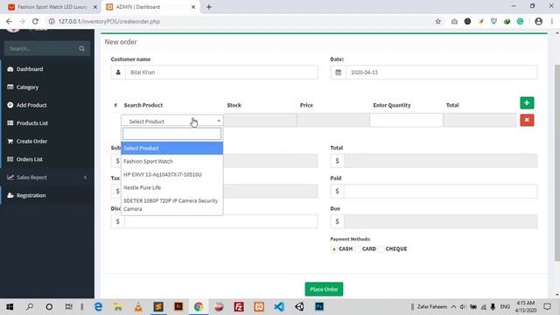Choose SDETER IP Camera Security Camera option

coord(172,205)
